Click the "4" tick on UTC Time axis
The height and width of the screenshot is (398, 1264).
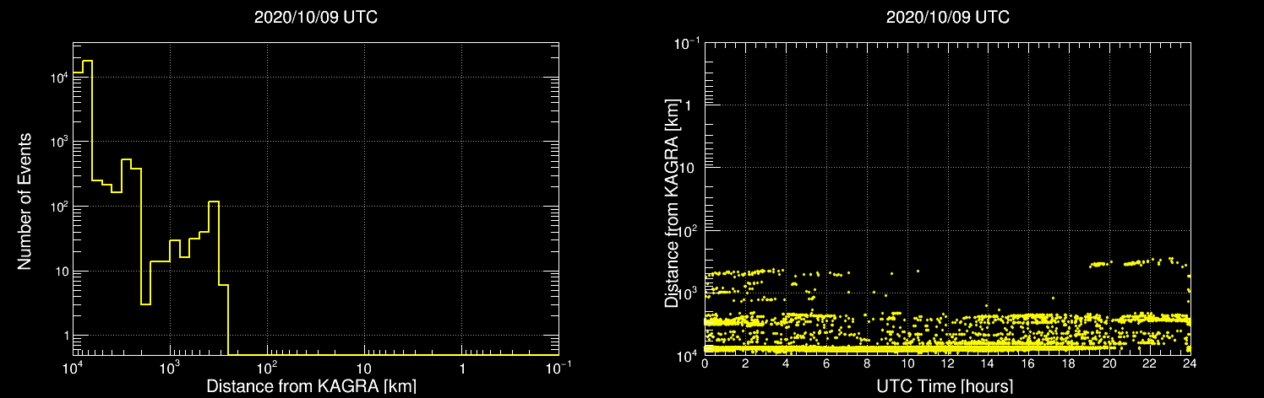click(786, 363)
